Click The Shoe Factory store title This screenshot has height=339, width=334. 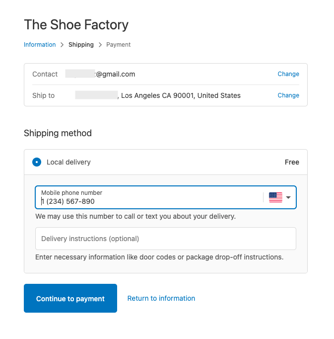point(76,25)
